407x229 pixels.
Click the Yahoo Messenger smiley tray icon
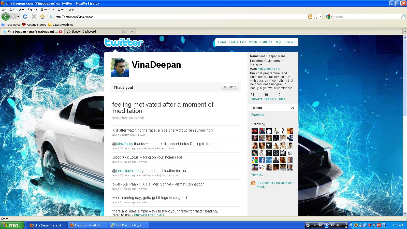[x=356, y=225]
